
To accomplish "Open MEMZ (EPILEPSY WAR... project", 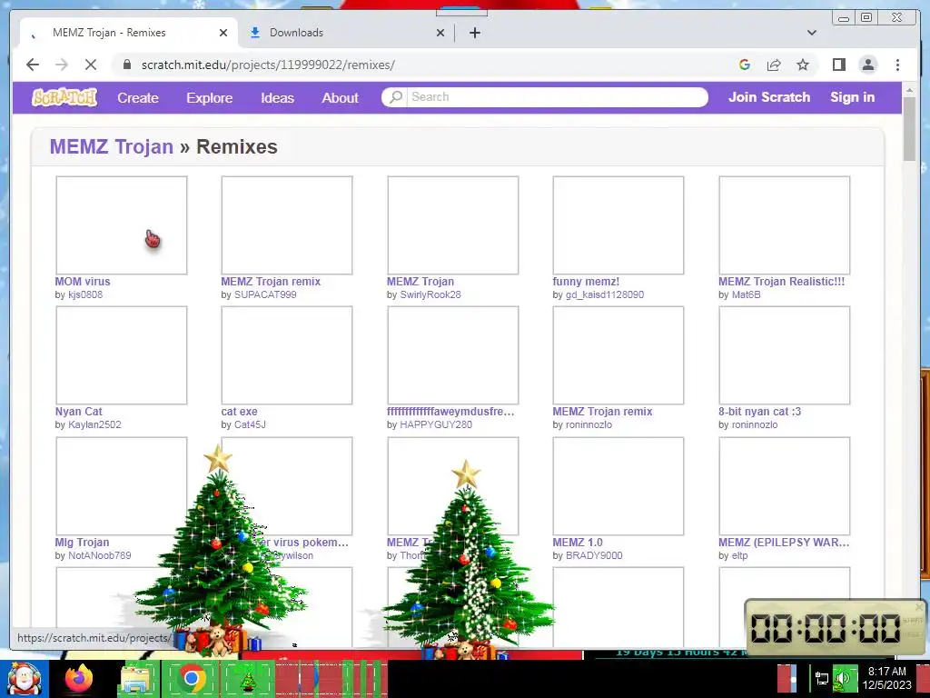I will [784, 542].
